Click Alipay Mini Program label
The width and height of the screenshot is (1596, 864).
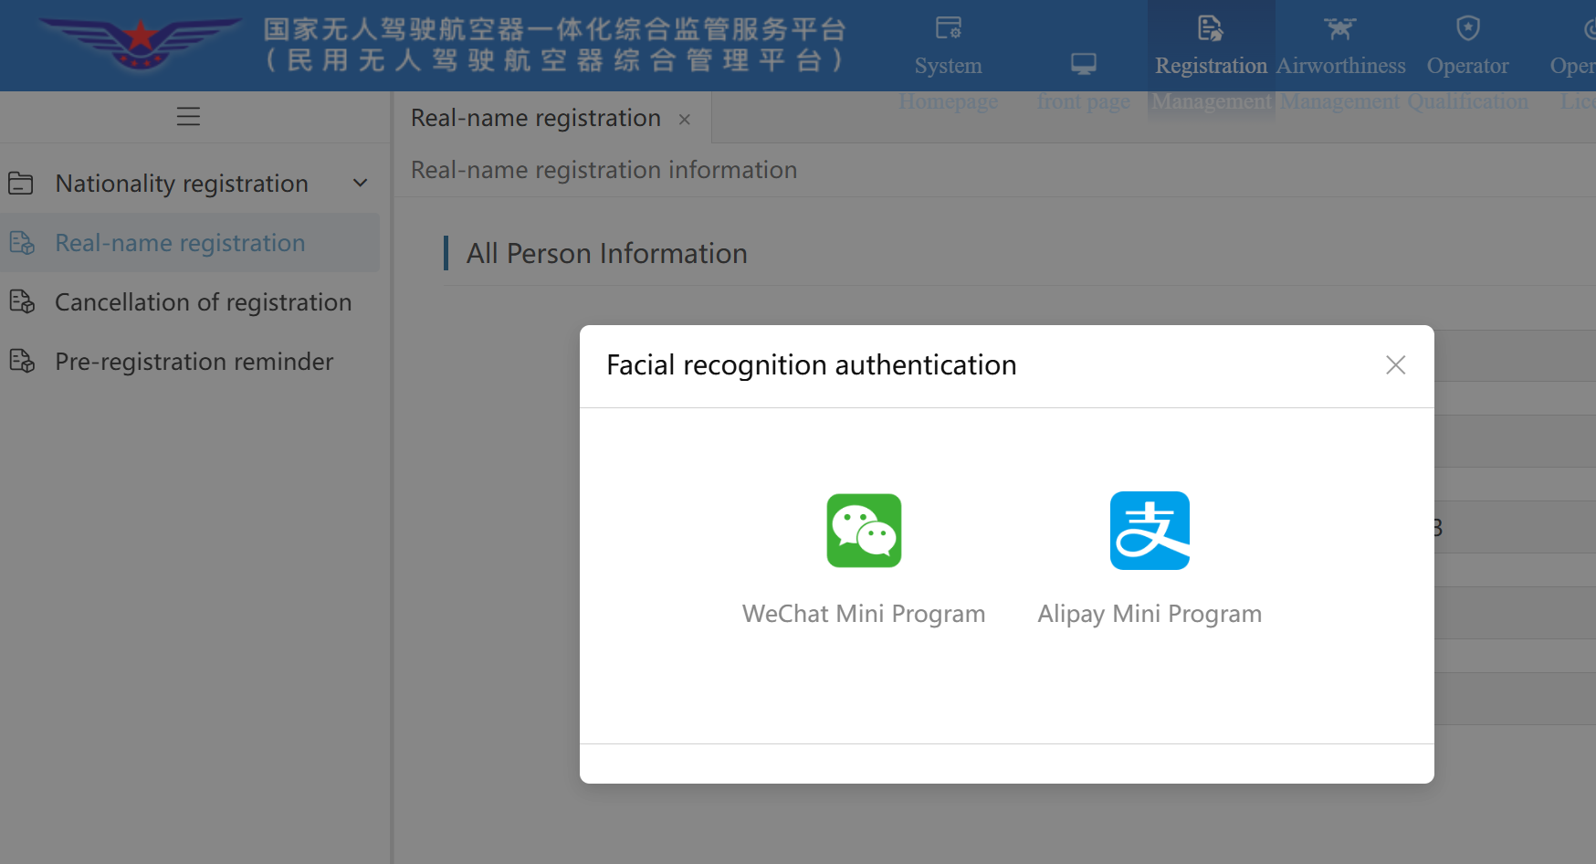click(1150, 614)
